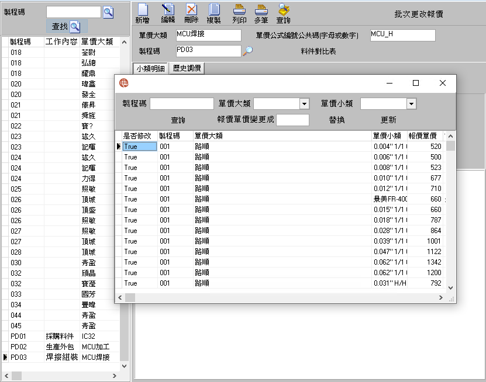486x382 pixels.
Task: Click the up arrow of the dialog grid's scrollbar
Action: (x=451, y=136)
